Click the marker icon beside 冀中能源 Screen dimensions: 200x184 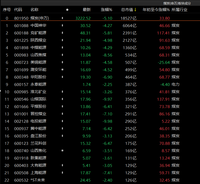click(x=62, y=129)
